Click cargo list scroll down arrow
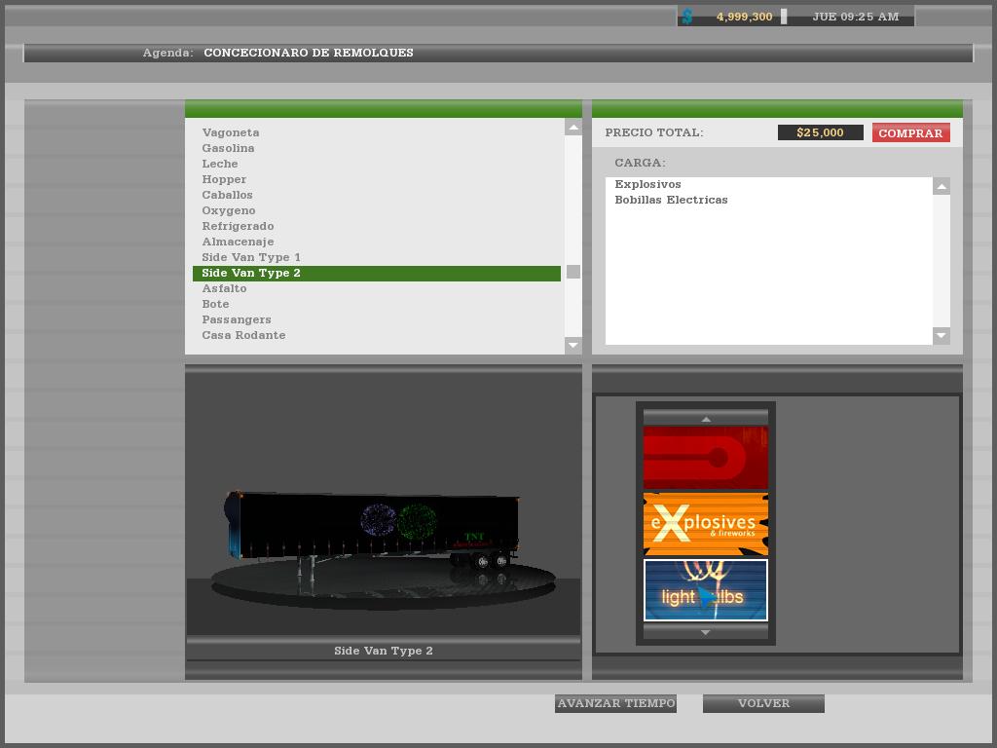 tap(941, 336)
